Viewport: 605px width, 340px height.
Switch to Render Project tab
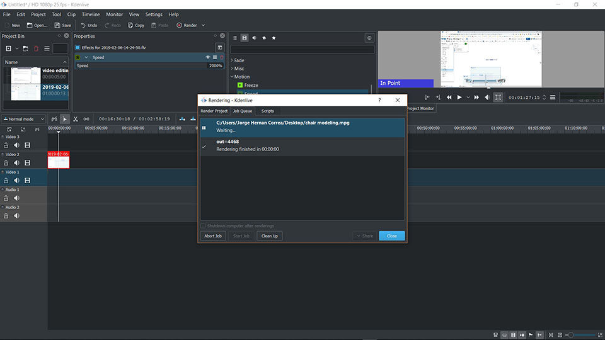click(x=214, y=111)
